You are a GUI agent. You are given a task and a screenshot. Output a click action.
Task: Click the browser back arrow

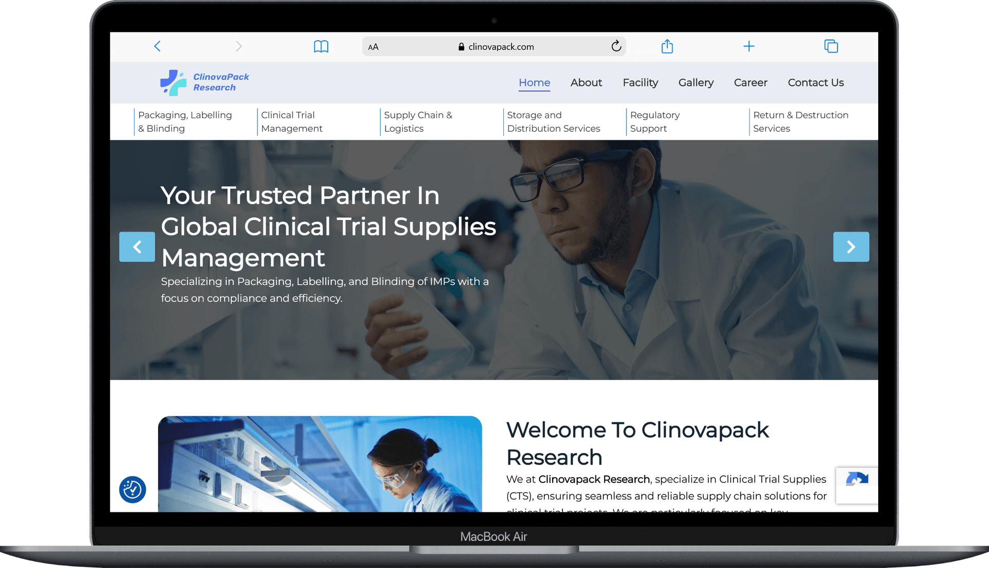tap(158, 46)
